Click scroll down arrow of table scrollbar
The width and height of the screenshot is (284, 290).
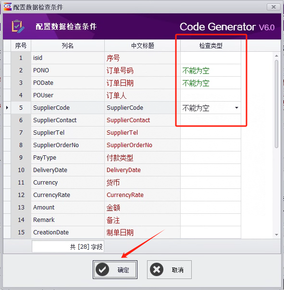coord(277,235)
